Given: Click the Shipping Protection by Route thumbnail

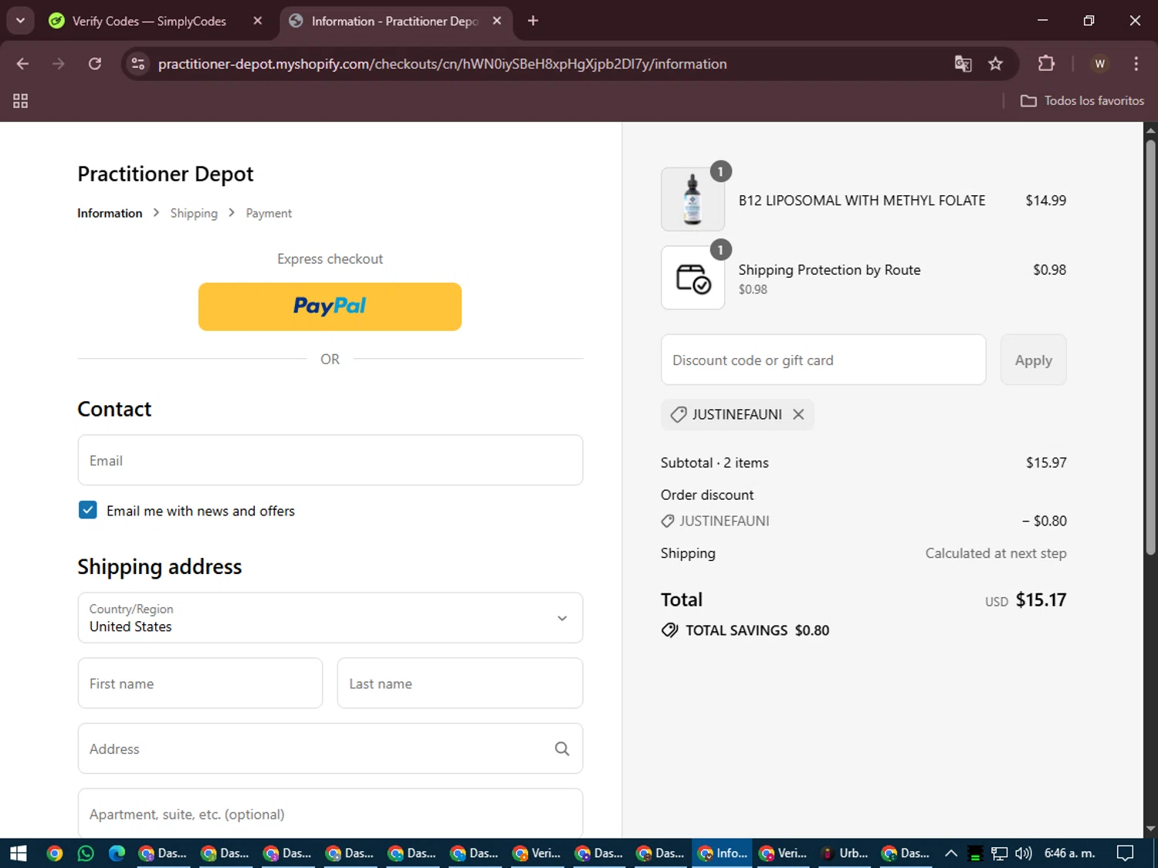Looking at the screenshot, I should [692, 278].
